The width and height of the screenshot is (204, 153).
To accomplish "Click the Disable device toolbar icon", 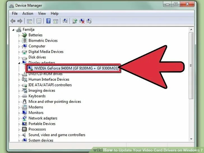I will pos(89,21).
